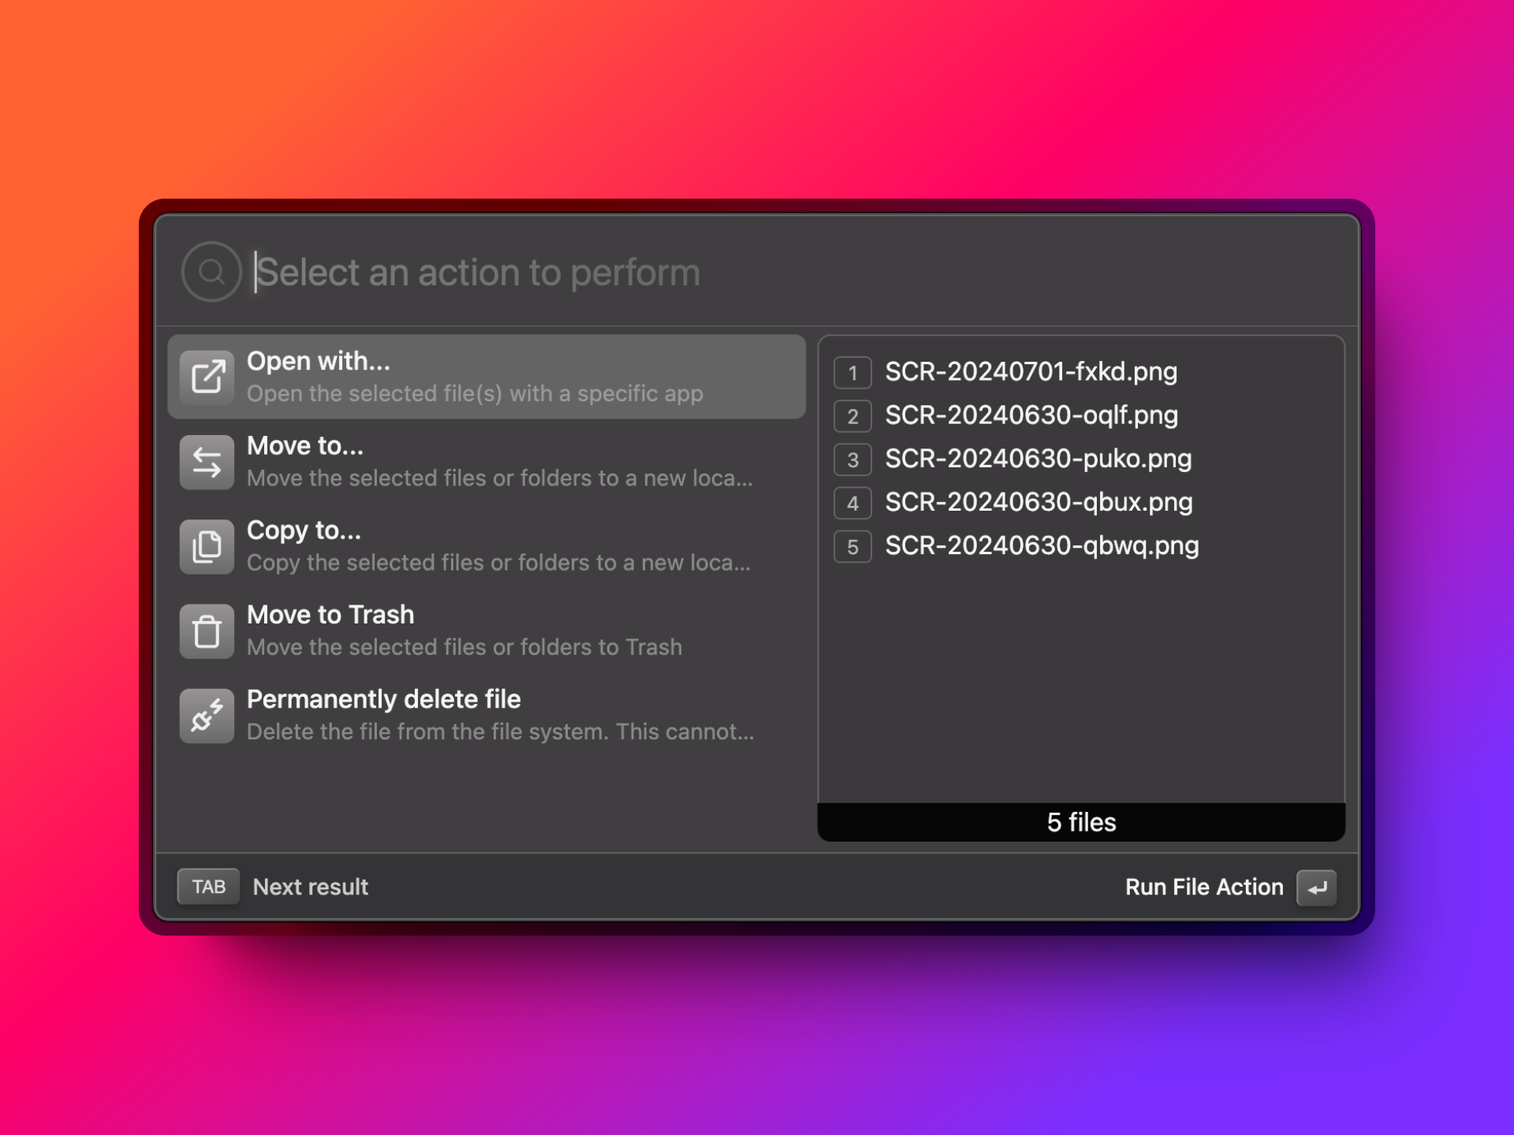Click the TAB key badge
This screenshot has width=1514, height=1135.
[208, 887]
